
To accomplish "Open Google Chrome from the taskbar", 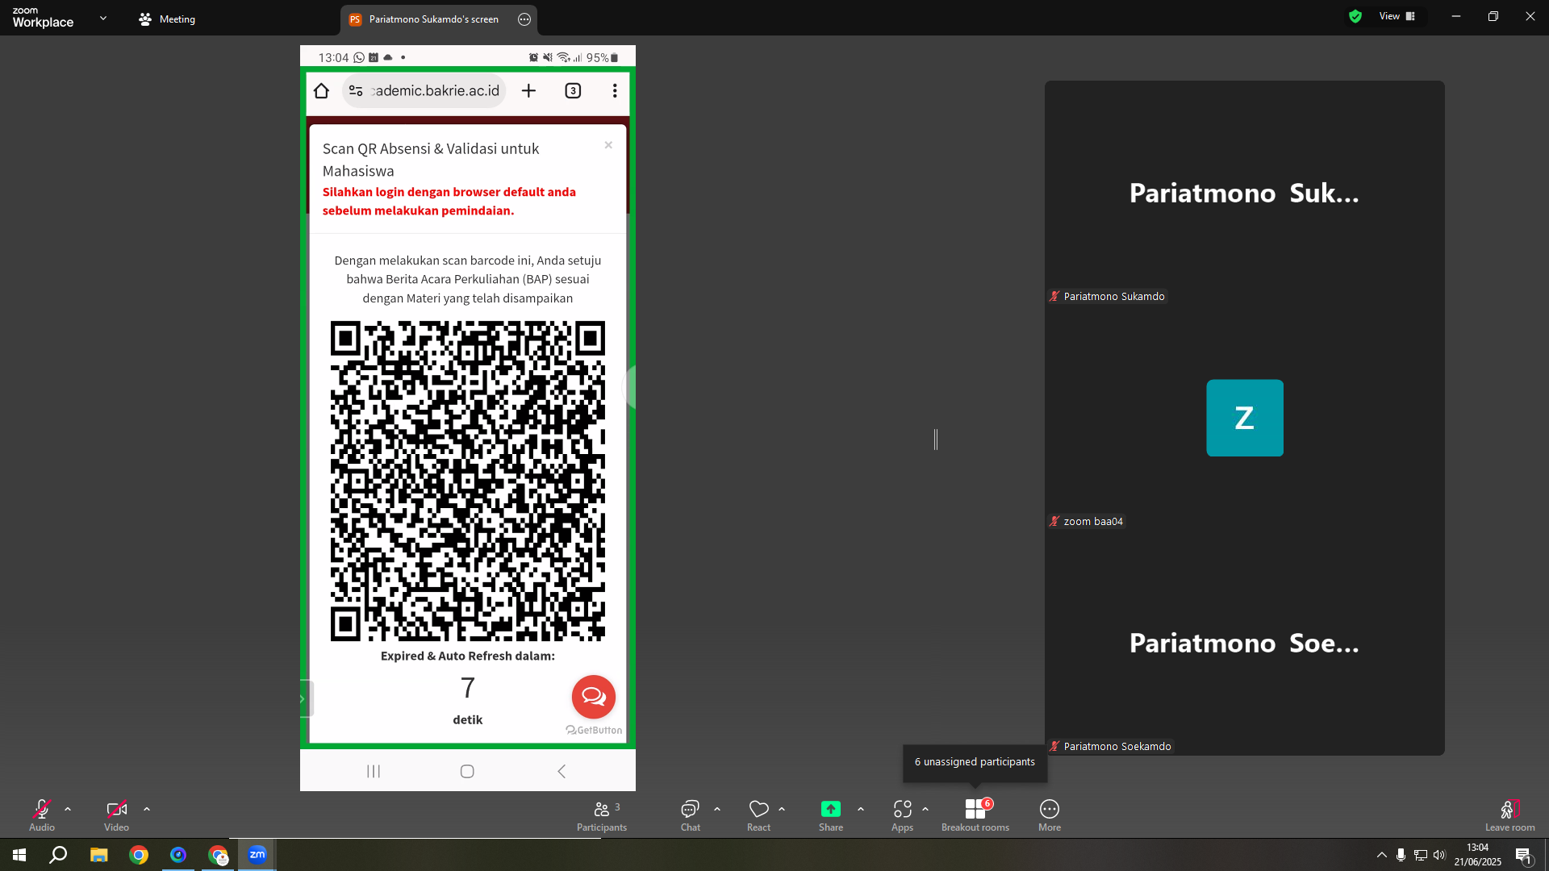I will [139, 855].
